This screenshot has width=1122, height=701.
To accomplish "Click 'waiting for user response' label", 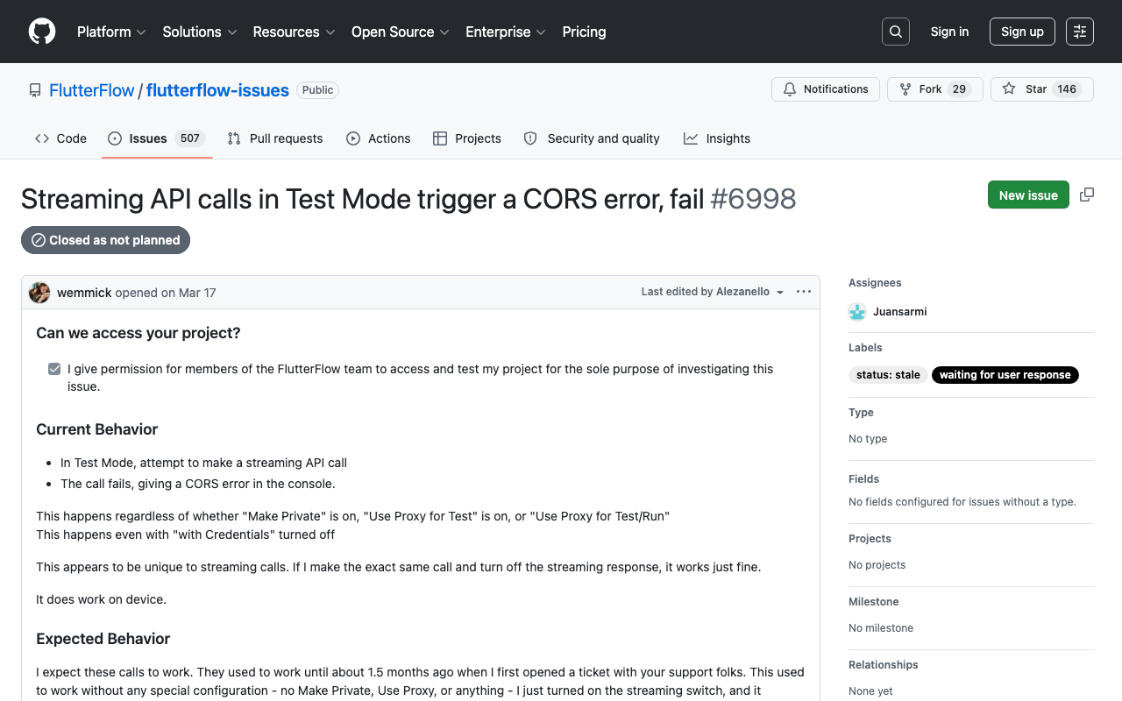I will [1005, 375].
